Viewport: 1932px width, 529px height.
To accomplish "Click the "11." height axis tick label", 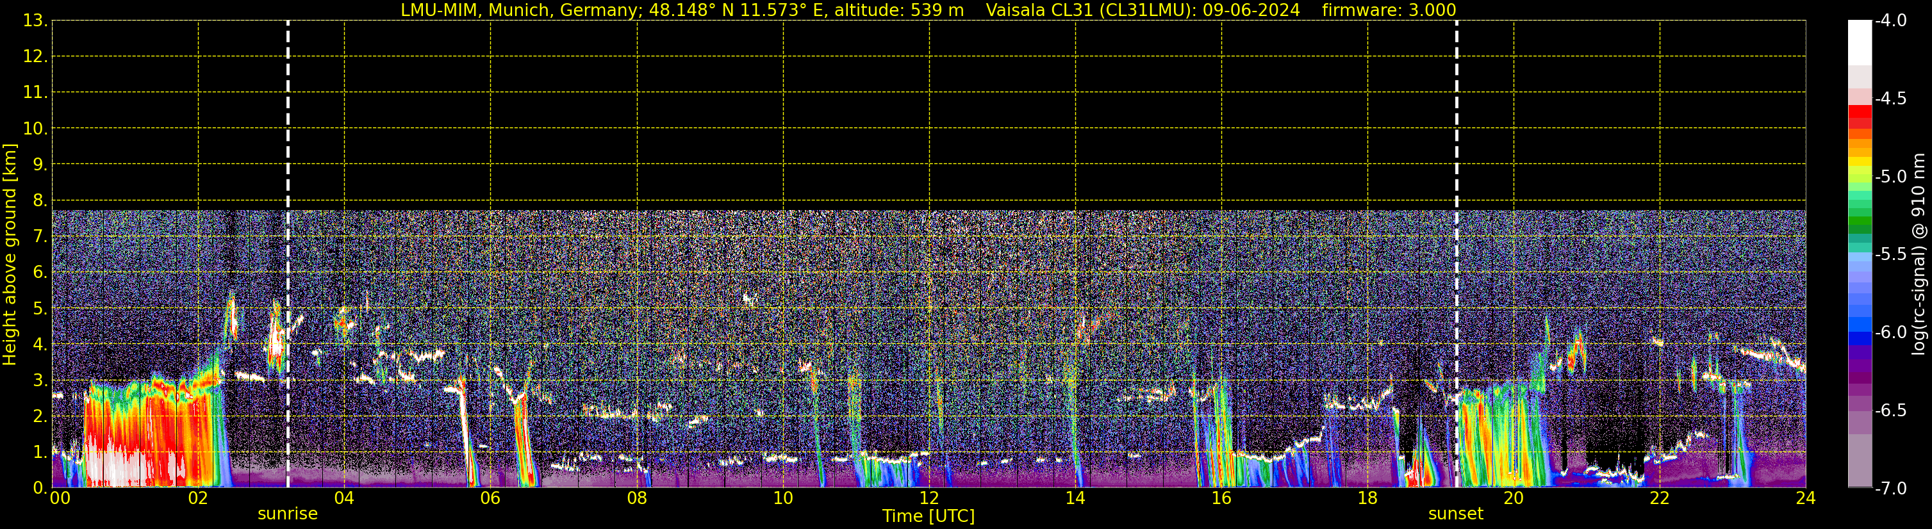I will 35,93.
